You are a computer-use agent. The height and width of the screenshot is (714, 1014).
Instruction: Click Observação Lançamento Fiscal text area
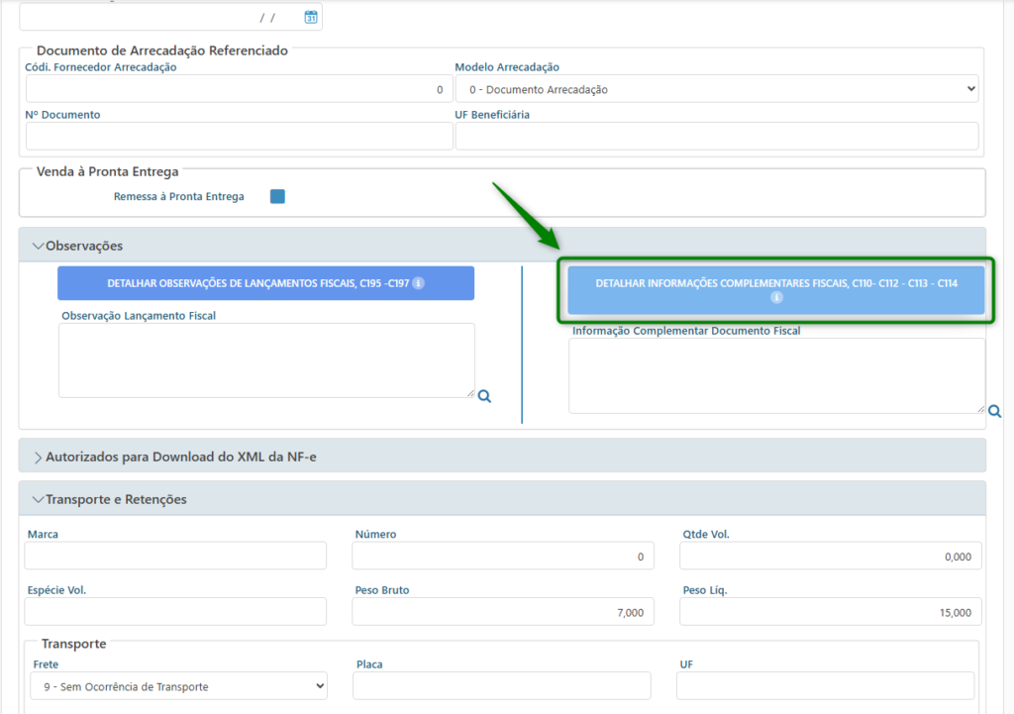tap(265, 360)
